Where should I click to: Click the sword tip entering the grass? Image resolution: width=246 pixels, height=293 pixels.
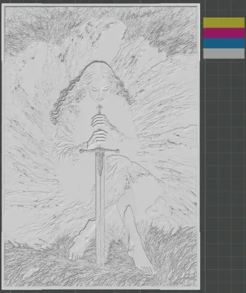100,262
